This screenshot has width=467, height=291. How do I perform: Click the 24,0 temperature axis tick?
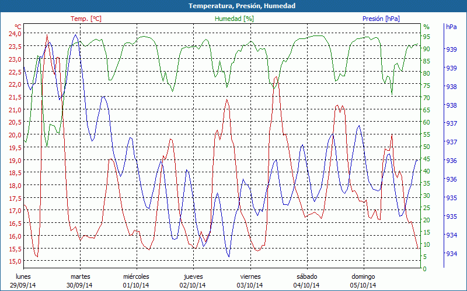click(15, 34)
